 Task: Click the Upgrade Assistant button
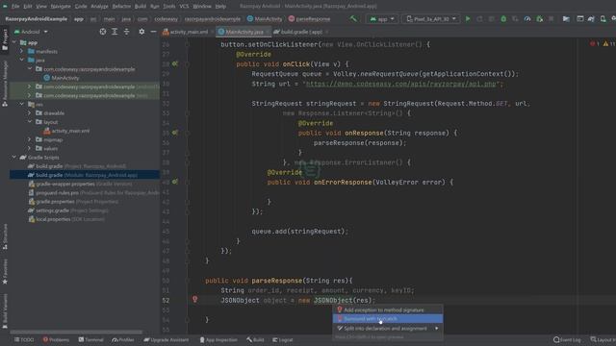pyautogui.click(x=167, y=339)
